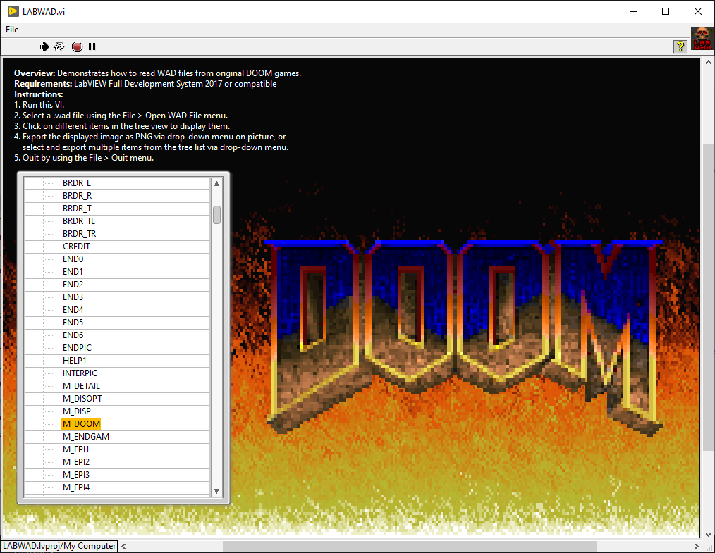Display M_EPI2 graphic
Viewport: 715px width, 553px height.
tap(76, 462)
